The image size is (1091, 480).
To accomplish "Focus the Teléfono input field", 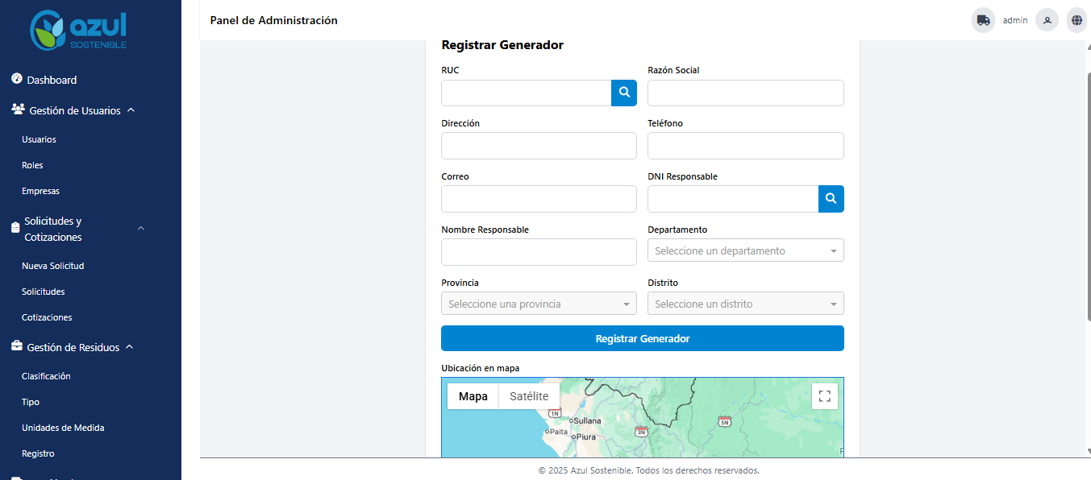I will point(746,146).
